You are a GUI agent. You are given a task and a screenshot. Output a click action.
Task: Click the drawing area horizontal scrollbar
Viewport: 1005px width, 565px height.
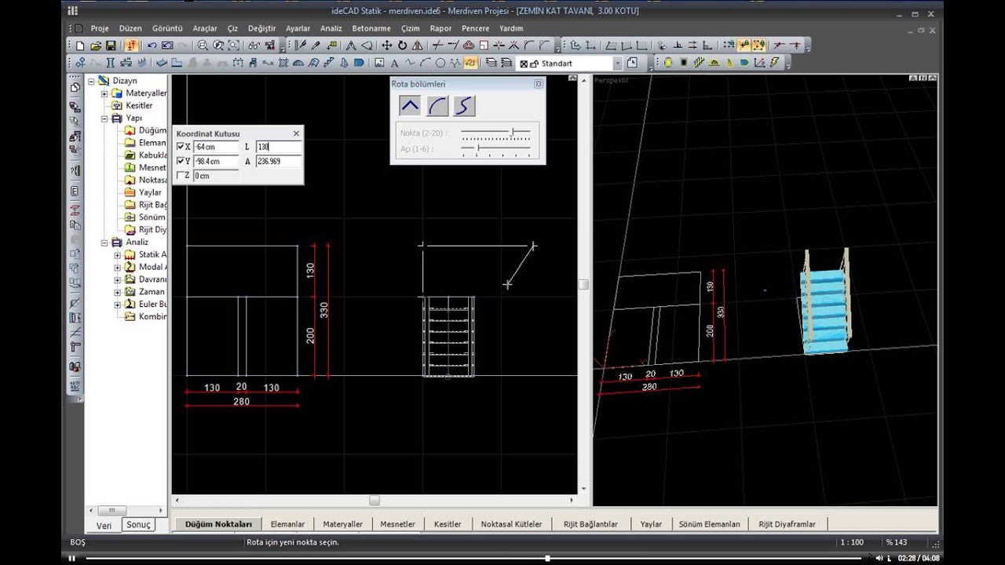tap(375, 500)
